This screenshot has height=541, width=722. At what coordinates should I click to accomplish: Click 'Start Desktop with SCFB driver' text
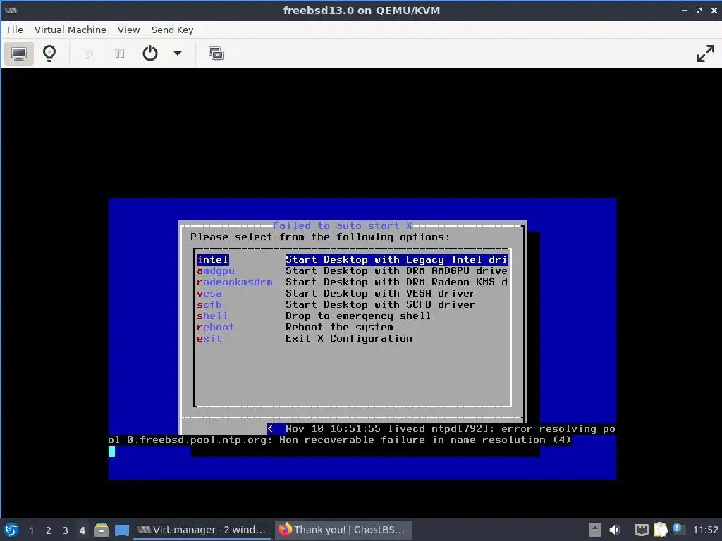380,304
